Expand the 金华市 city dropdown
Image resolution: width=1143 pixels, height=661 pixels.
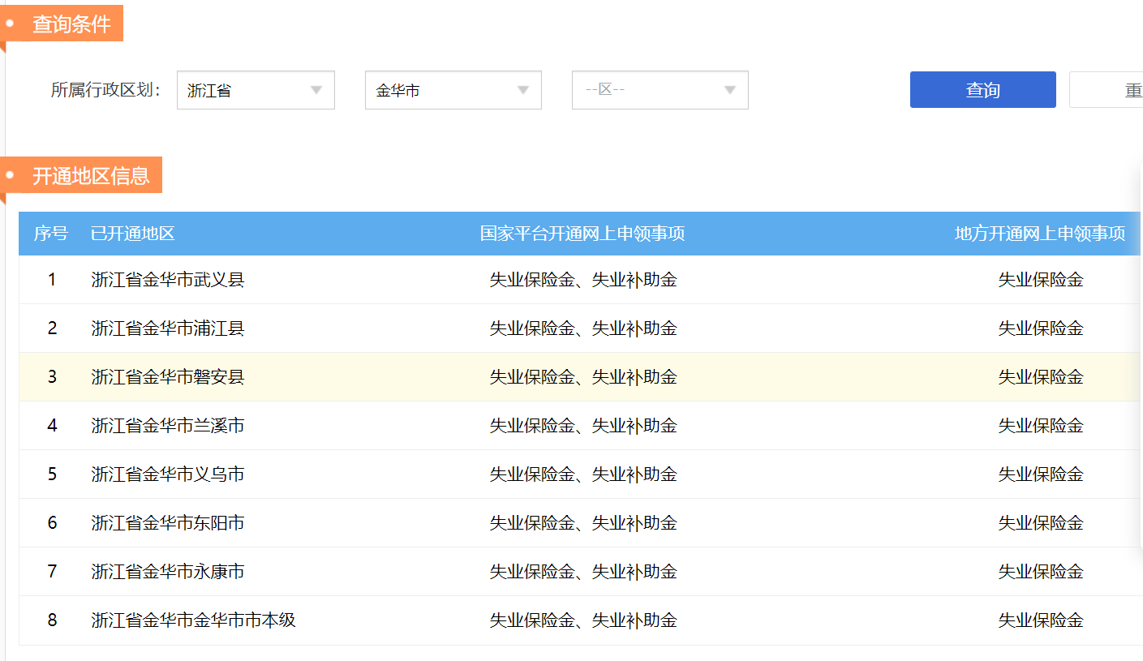(453, 90)
